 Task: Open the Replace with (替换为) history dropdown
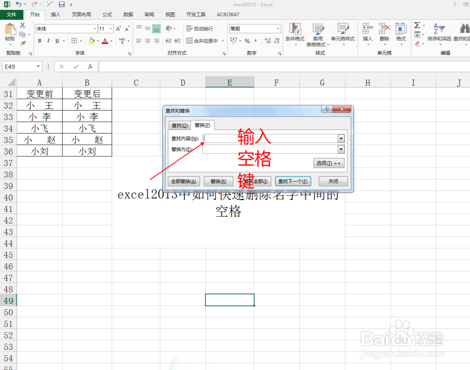[341, 149]
